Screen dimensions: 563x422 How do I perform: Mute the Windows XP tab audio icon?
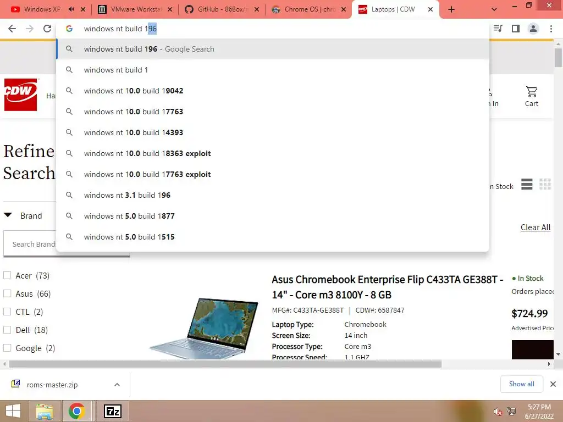(71, 9)
